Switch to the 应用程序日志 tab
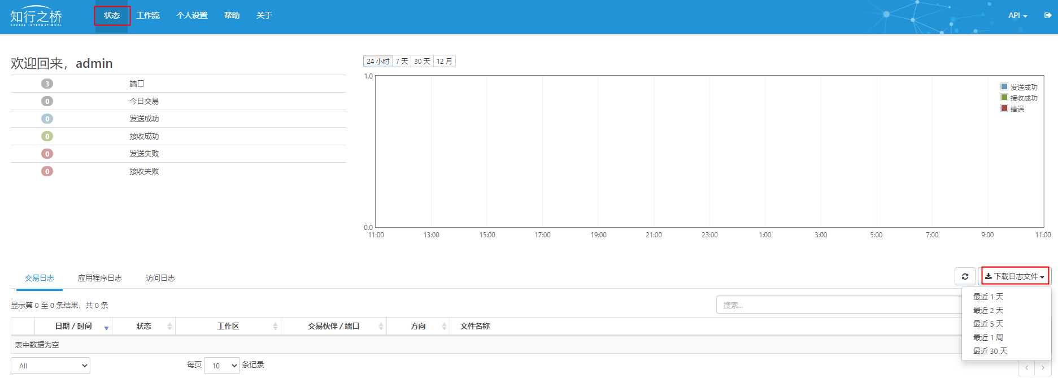 point(100,278)
